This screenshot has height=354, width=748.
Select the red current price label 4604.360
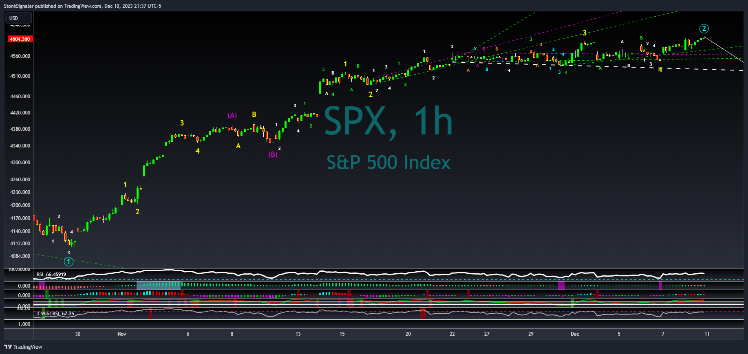(20, 39)
